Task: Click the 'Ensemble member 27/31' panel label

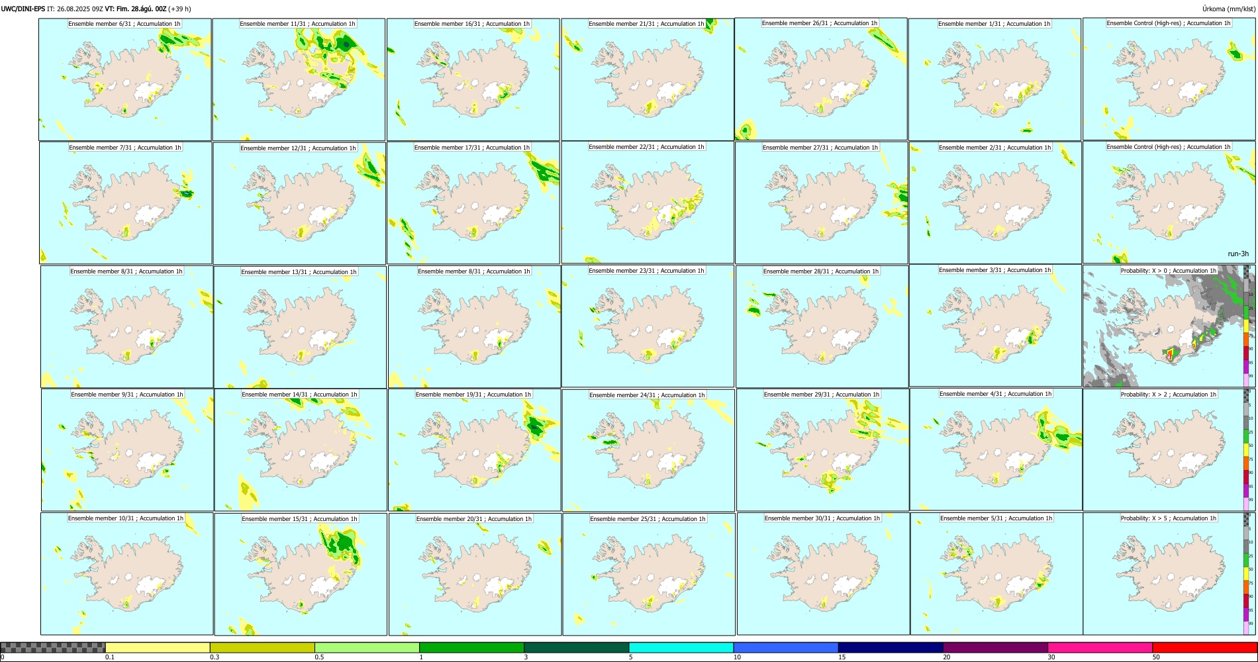Action: tap(820, 148)
